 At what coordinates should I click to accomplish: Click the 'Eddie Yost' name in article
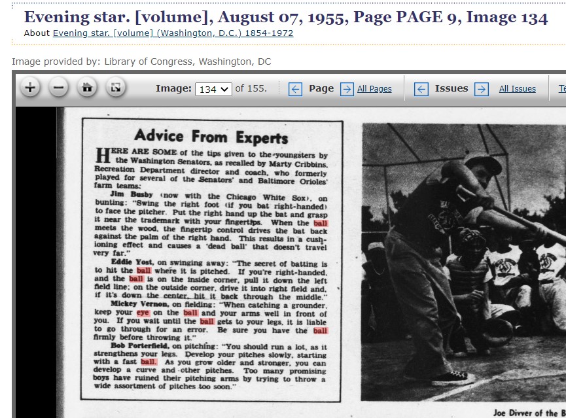point(132,262)
